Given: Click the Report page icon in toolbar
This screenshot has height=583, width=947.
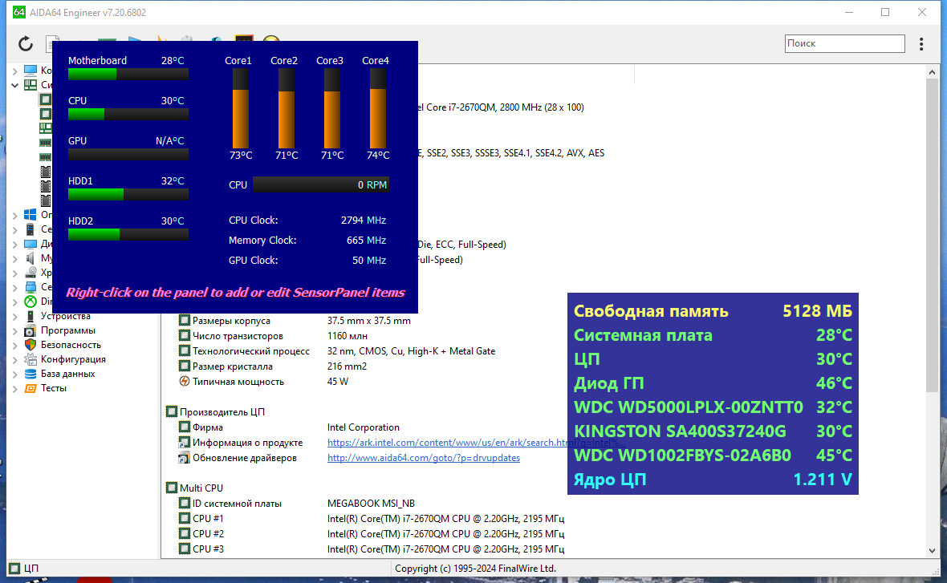Looking at the screenshot, I should click(x=50, y=43).
